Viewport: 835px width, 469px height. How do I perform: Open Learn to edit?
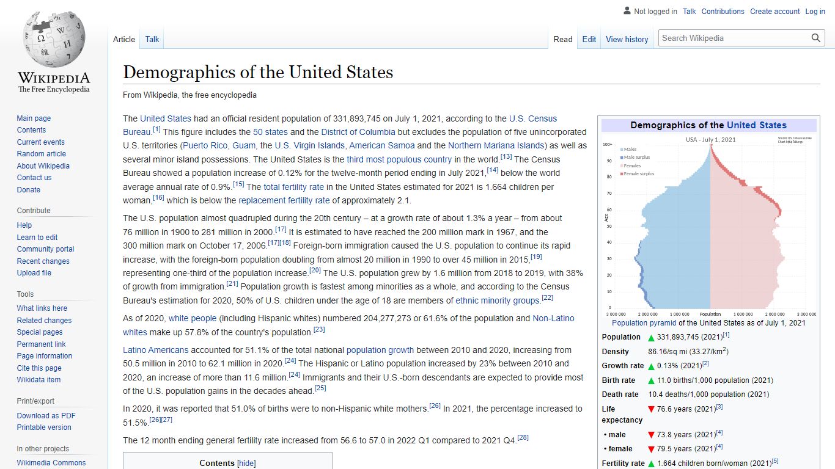point(37,238)
